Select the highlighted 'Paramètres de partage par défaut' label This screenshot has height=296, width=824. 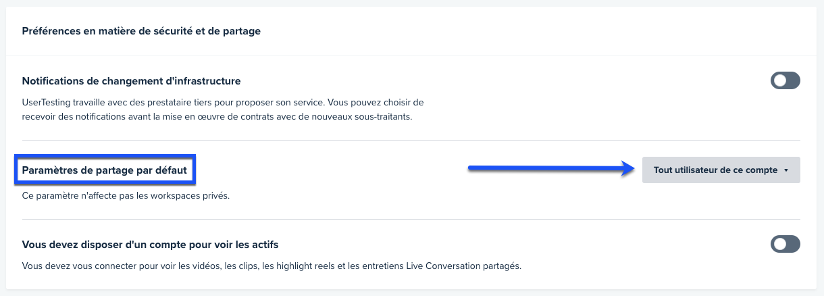pyautogui.click(x=105, y=170)
